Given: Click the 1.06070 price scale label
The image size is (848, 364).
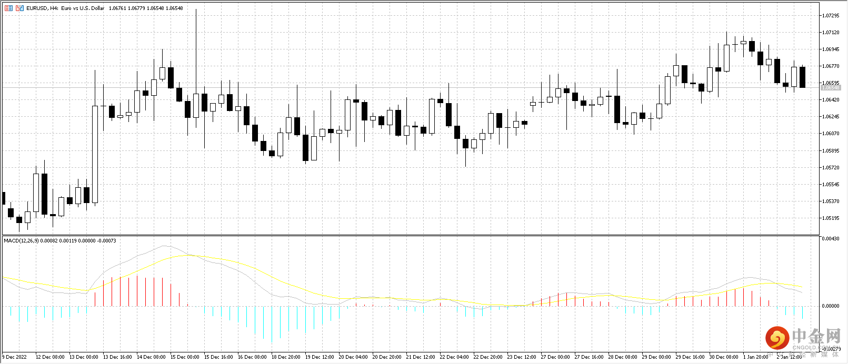Looking at the screenshot, I should point(831,134).
